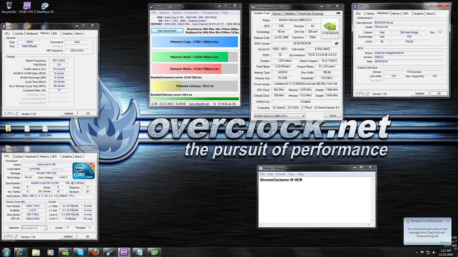
Task: Toggle the DirectCompute 4.0 checkbox
Action: click(315, 107)
